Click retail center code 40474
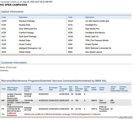This screenshot has width=133, height=120. (94, 109)
